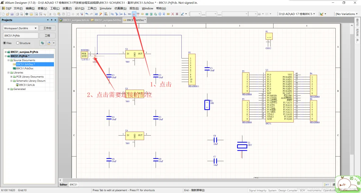Screen dimensions: 361x193
Task: Click the 89C51 sheet tab at bottom
Action: [x=73, y=184]
